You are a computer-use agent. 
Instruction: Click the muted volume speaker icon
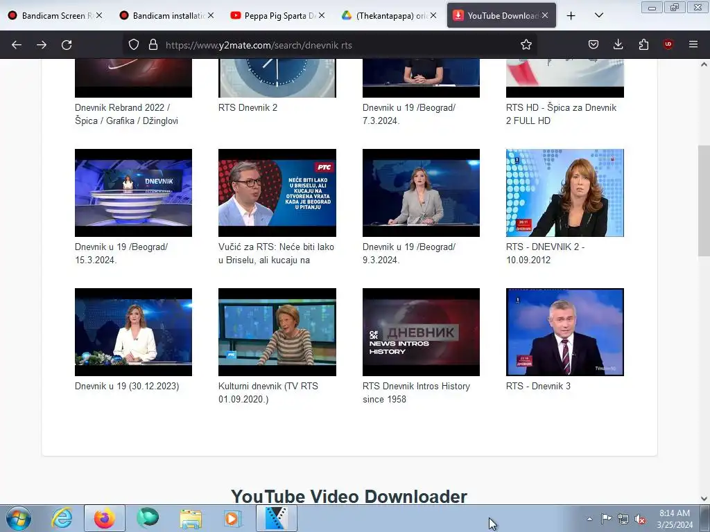pos(640,519)
